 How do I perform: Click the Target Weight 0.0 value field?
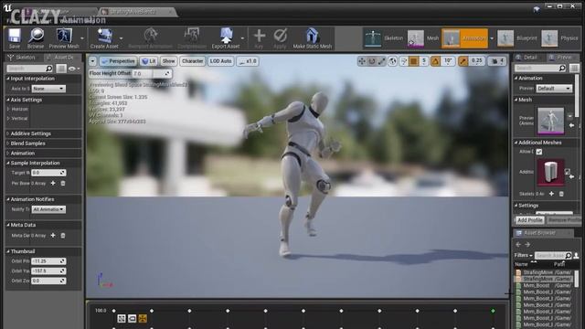coord(48,173)
